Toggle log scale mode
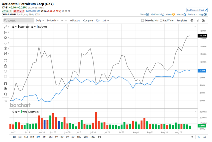 point(204,137)
